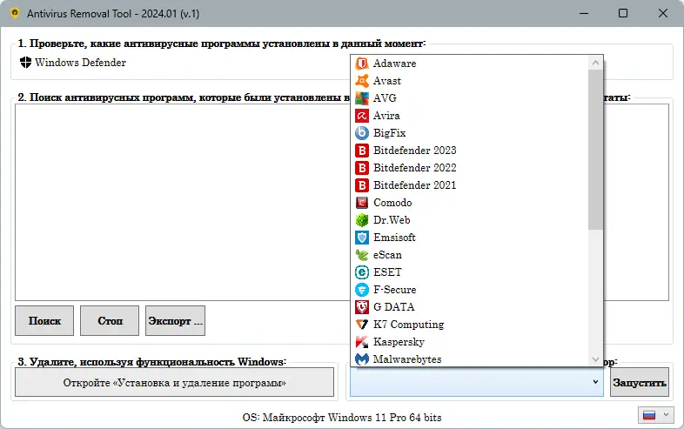Viewport: 684px width, 429px height.
Task: Click the Russian flag language icon
Action: (649, 415)
